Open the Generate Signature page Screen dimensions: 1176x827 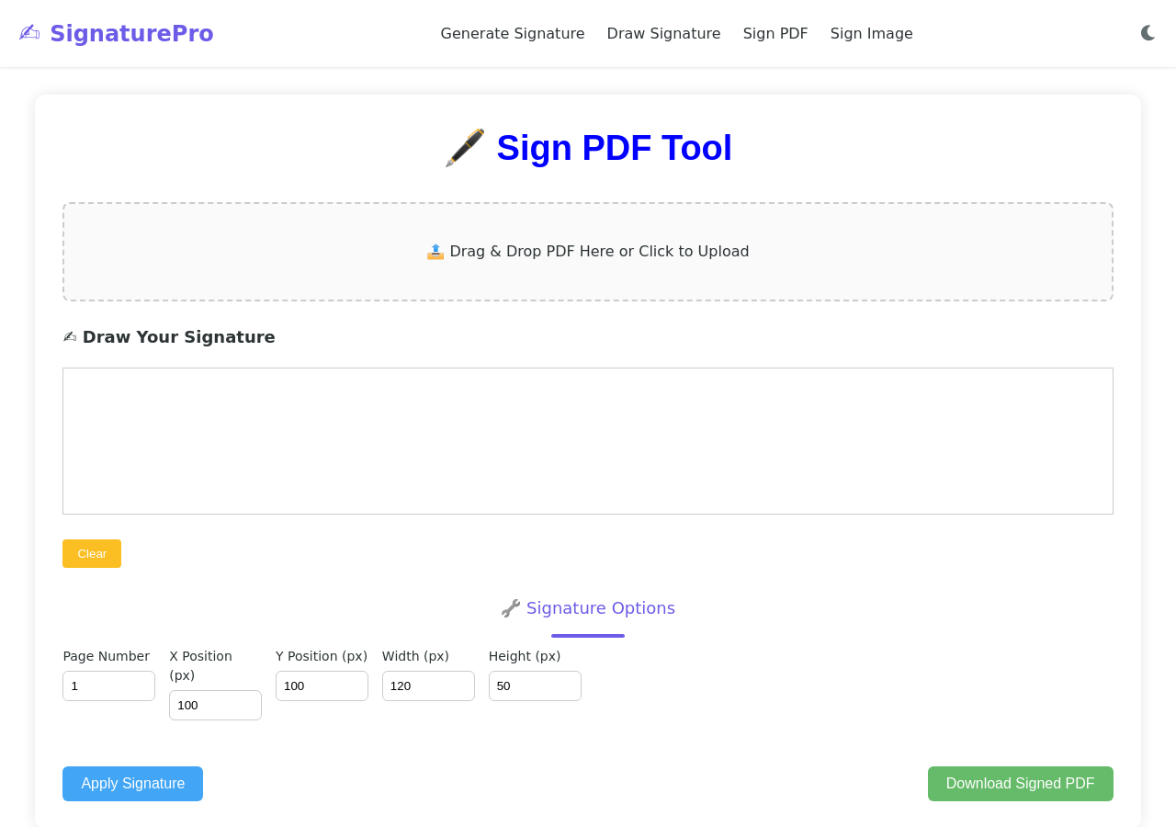click(512, 33)
